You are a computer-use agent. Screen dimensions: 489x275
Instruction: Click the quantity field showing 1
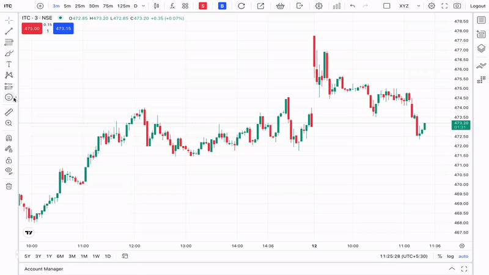[48, 31]
